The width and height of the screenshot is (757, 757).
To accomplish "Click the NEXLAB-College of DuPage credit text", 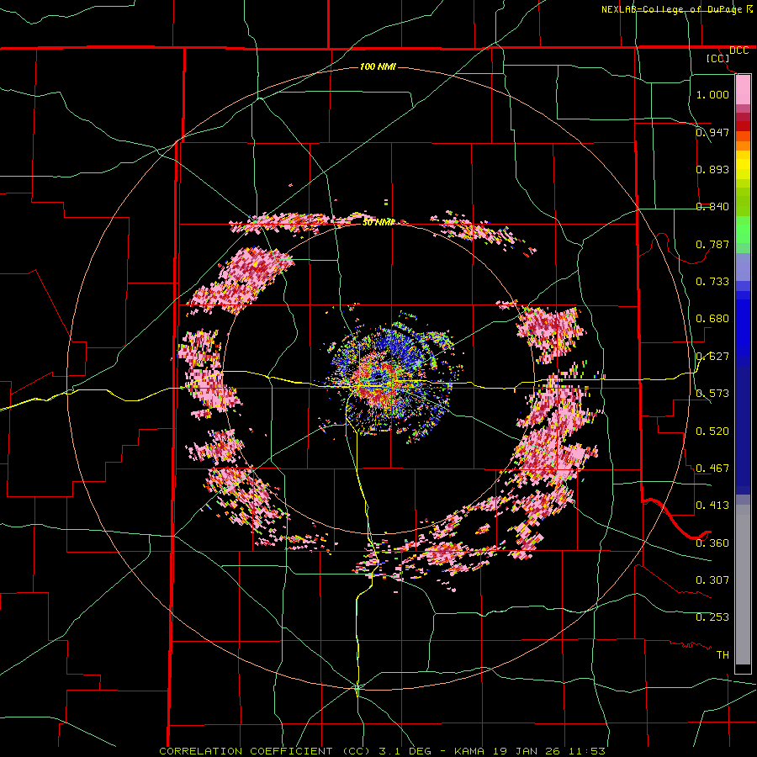I will coord(673,9).
